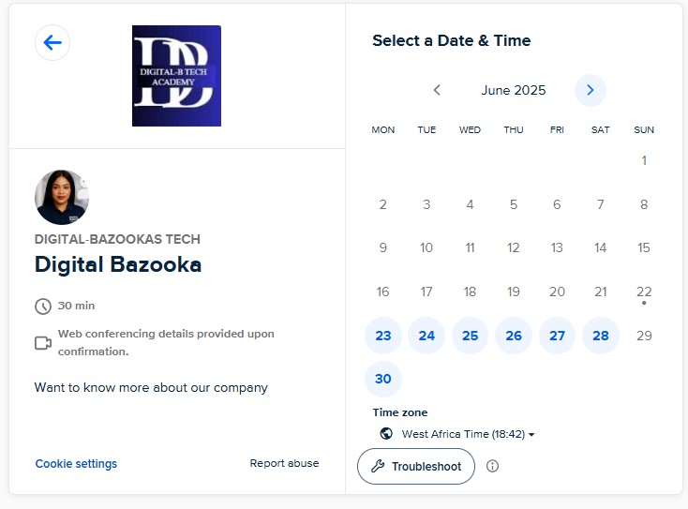Go to previous month with left chevron
The height and width of the screenshot is (509, 688).
(x=437, y=90)
